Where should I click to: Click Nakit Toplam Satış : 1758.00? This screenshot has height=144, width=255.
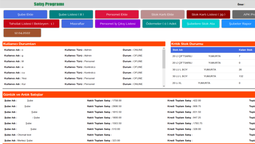(x=104, y=101)
